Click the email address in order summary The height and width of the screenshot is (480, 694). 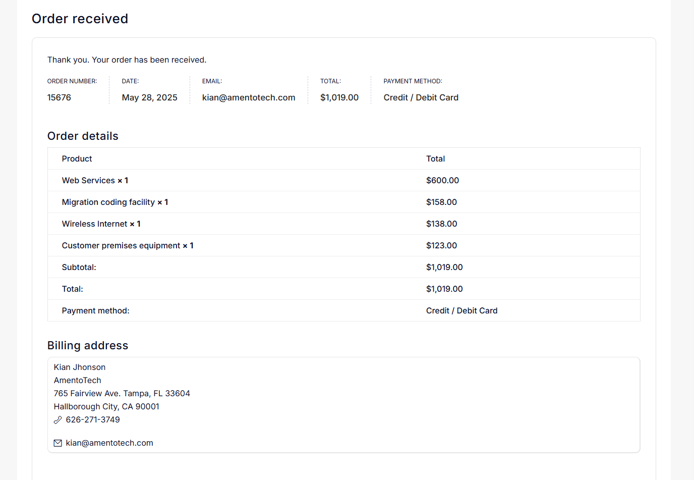click(x=249, y=98)
